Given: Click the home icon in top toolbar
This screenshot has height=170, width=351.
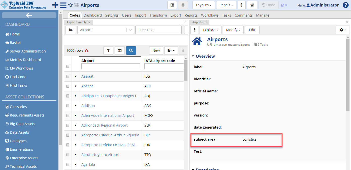Looking at the screenshot, I should 252,5.
